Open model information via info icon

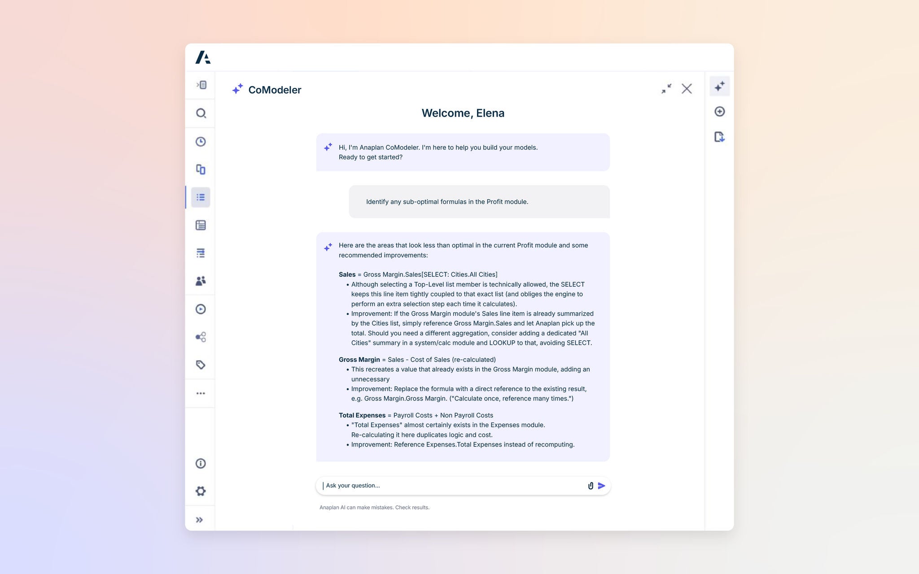coord(201,463)
